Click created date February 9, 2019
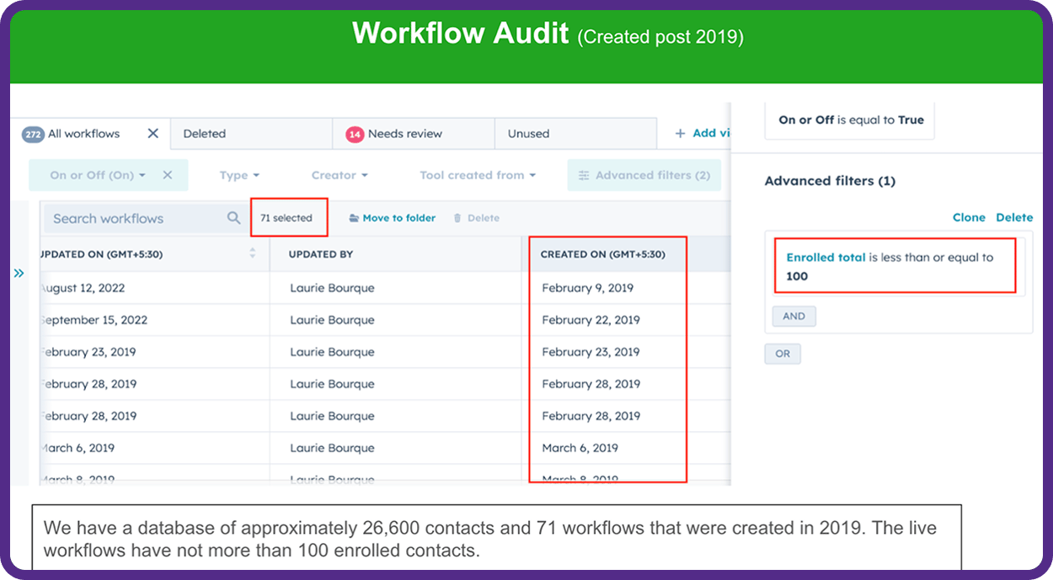Screen dimensions: 1053x580 [587, 288]
